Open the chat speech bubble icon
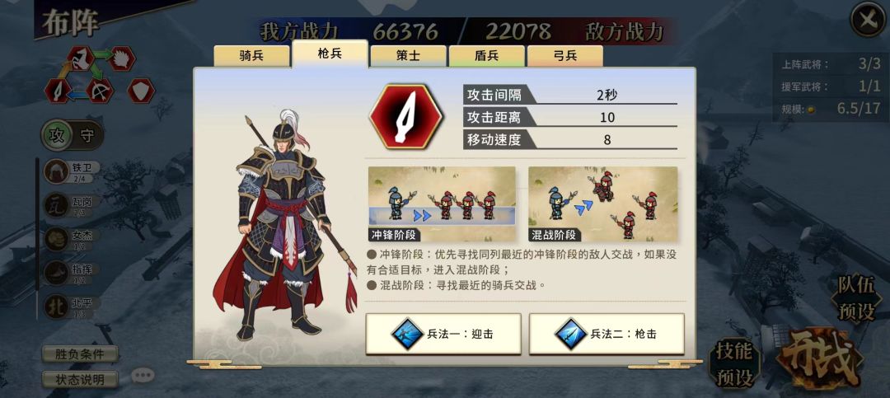 143,375
